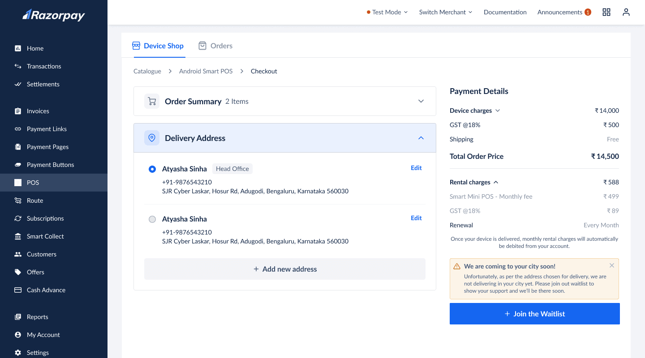645x358 pixels.
Task: Click the announcements notification badge
Action: (588, 12)
